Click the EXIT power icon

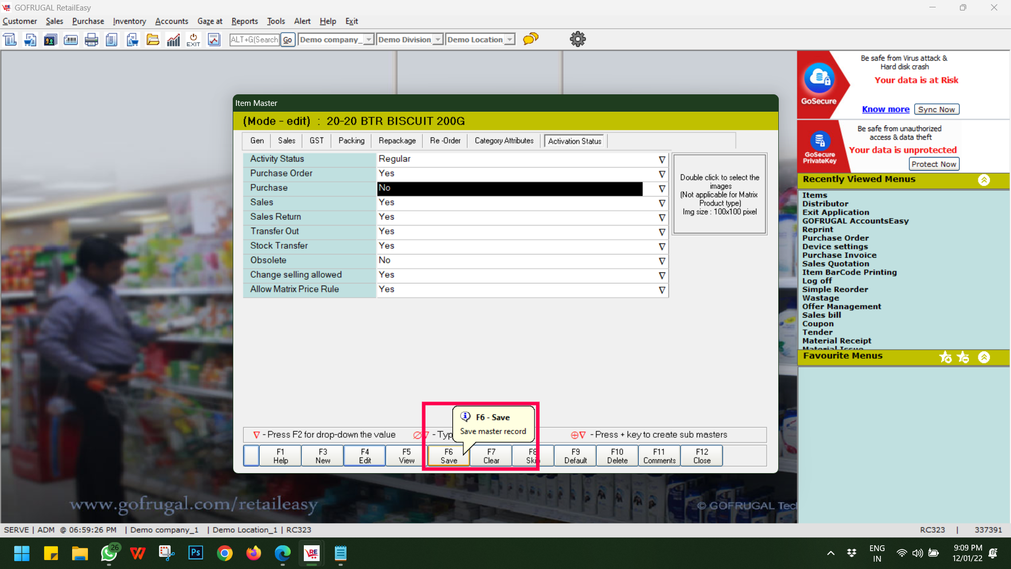coord(193,40)
